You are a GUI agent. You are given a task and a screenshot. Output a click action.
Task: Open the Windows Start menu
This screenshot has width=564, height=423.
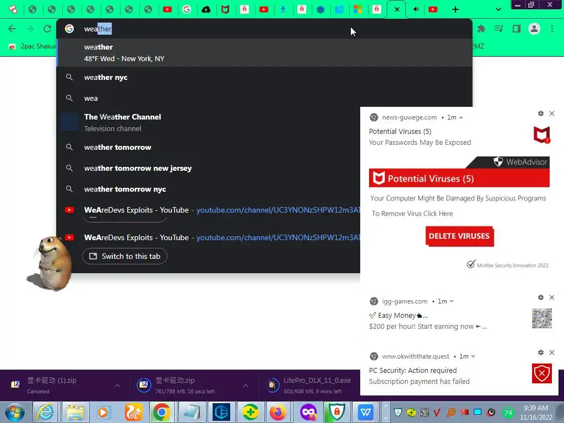[x=15, y=412]
